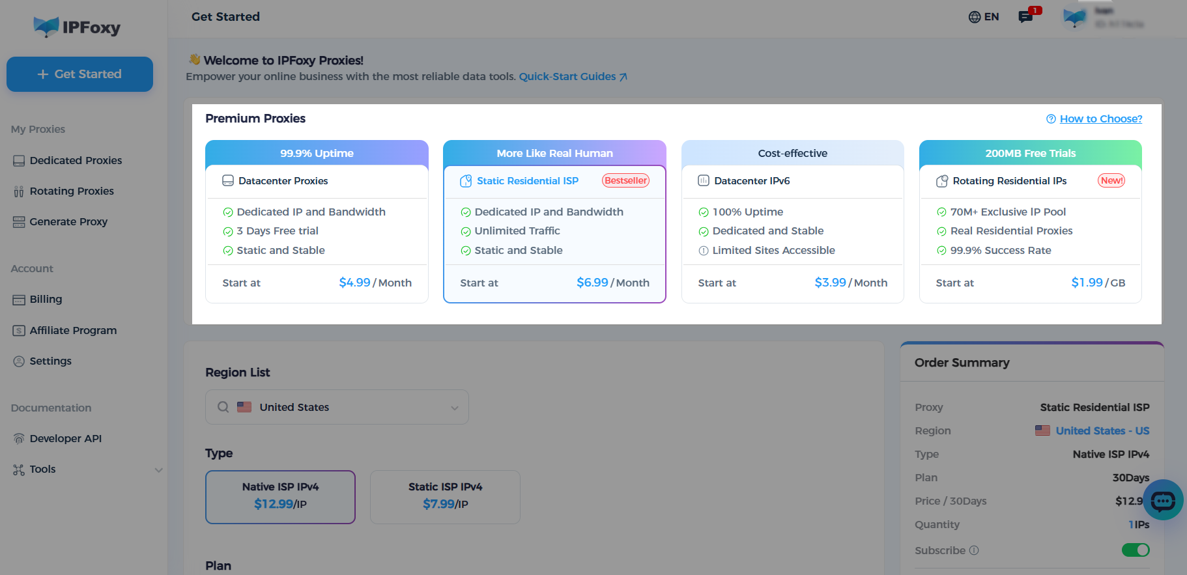Click the Developer API fingerprint icon

pos(19,439)
